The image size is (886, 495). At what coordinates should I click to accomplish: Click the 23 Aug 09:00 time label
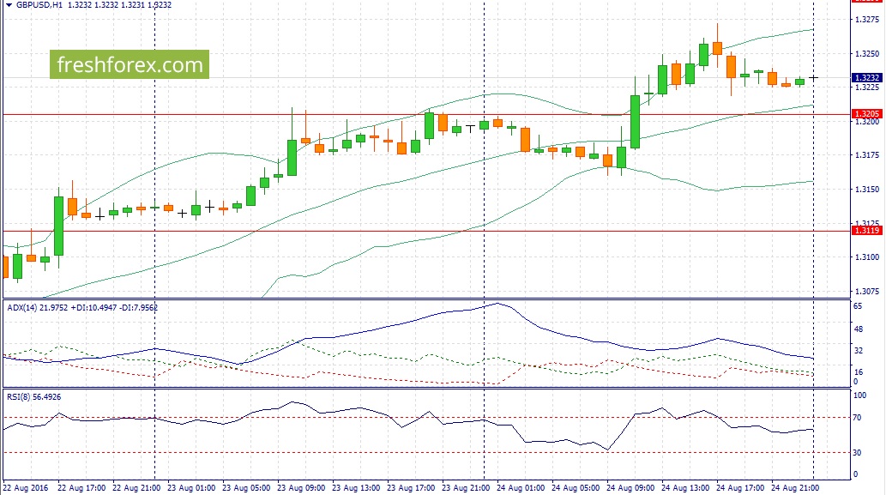point(301,487)
